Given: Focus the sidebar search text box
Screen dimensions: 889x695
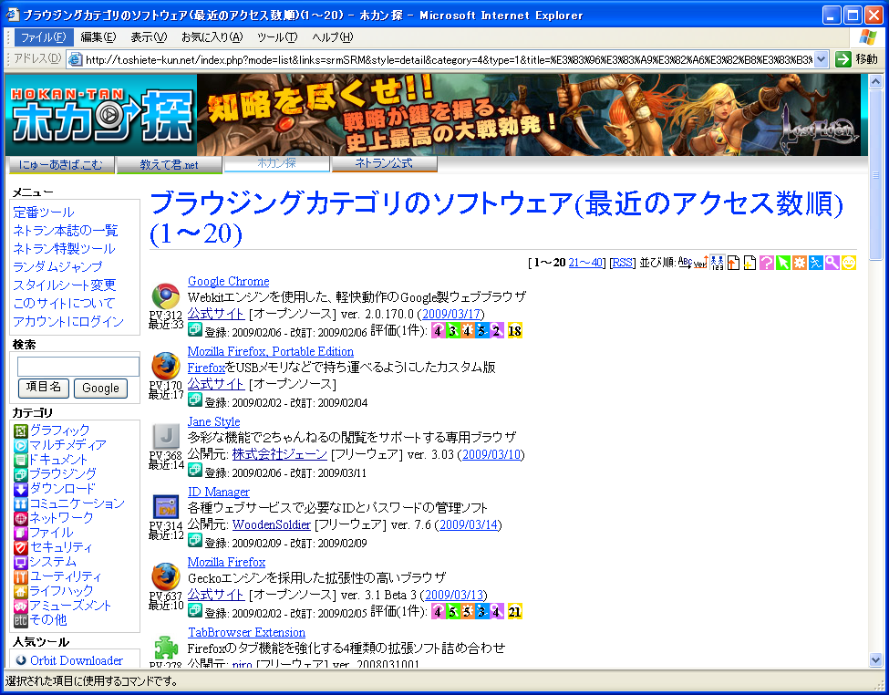Looking at the screenshot, I should pyautogui.click(x=78, y=367).
